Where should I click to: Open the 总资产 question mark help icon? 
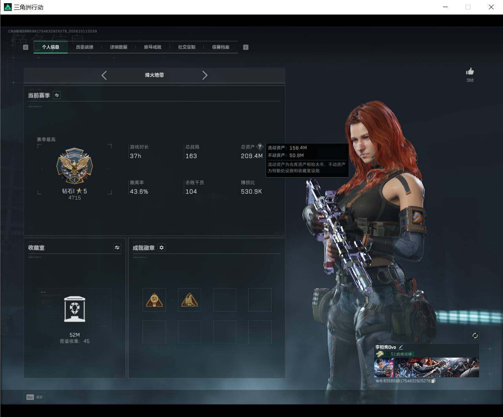[260, 147]
